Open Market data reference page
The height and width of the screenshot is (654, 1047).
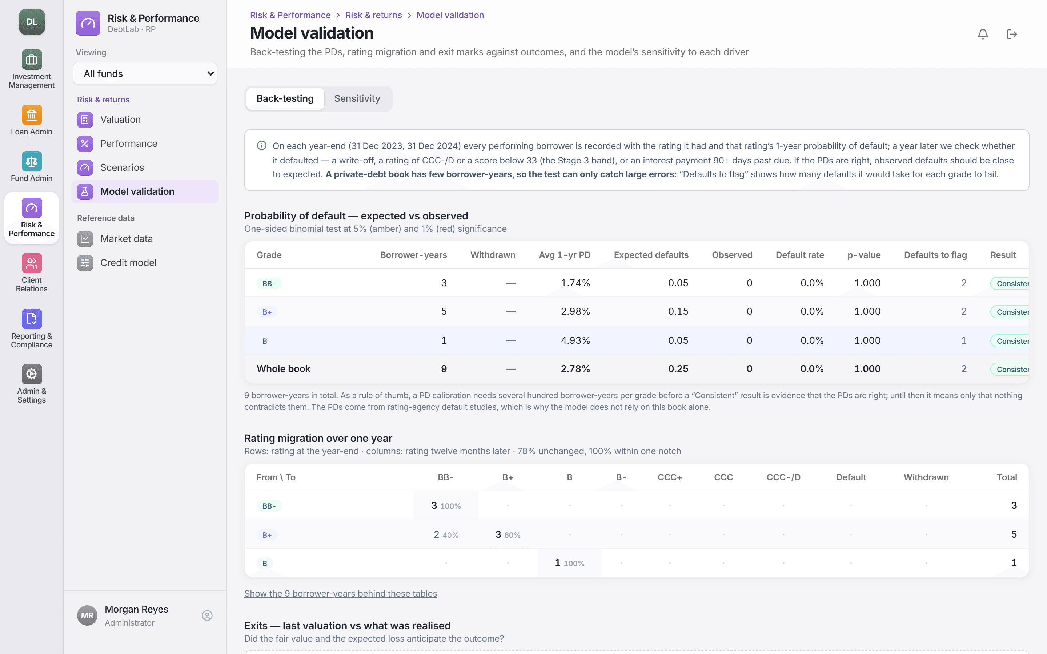click(x=145, y=239)
